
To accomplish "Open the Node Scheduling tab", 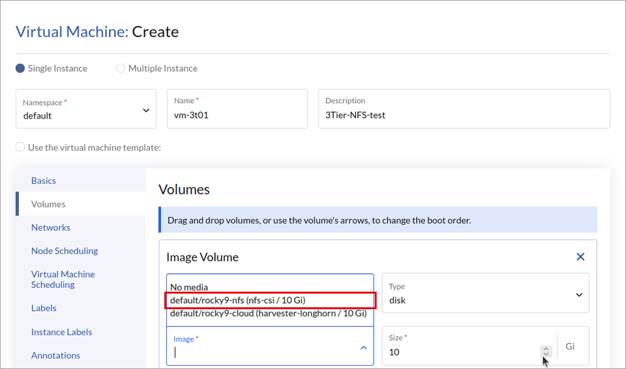I will coord(65,251).
